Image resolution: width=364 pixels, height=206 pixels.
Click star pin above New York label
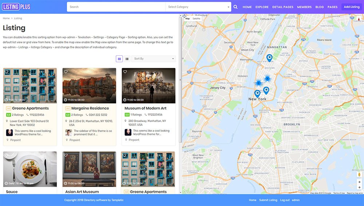[x=257, y=94]
